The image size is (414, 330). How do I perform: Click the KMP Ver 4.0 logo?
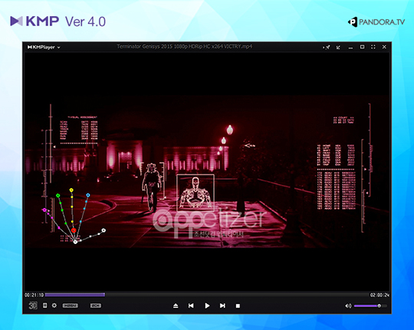click(58, 21)
